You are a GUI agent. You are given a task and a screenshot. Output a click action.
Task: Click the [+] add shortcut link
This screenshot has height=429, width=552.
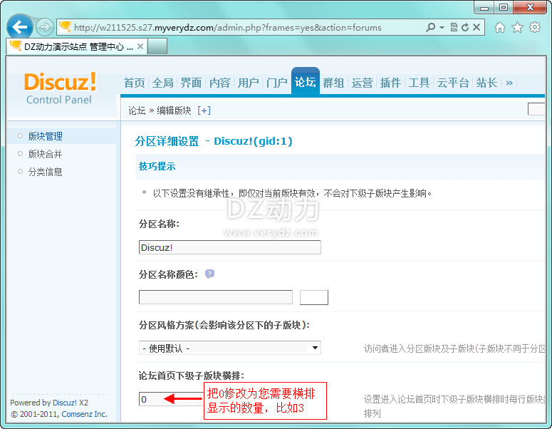point(204,110)
